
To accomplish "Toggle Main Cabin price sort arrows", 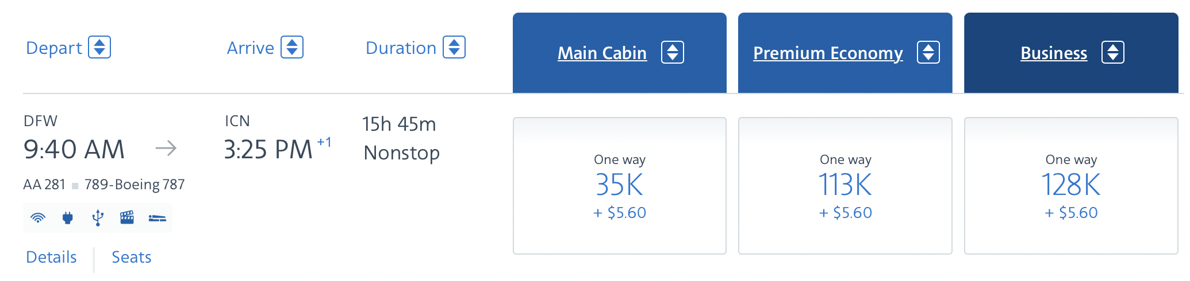I will pos(673,53).
